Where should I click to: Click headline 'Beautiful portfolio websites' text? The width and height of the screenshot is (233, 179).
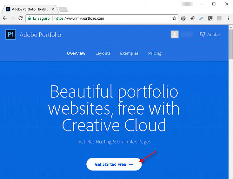114,108
